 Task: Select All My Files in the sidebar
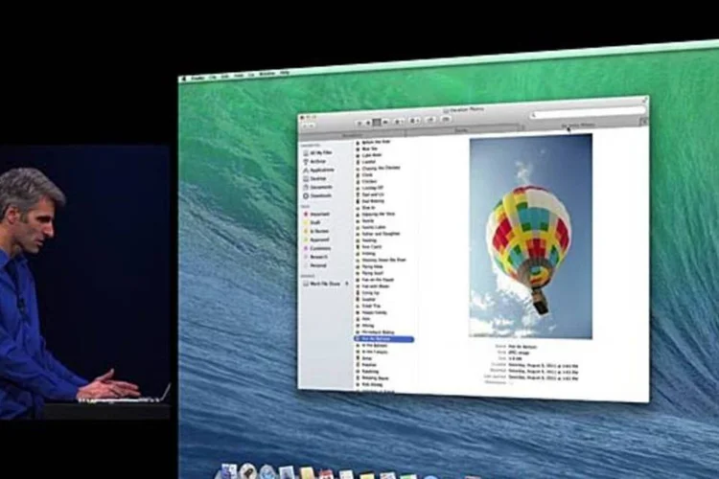point(317,152)
